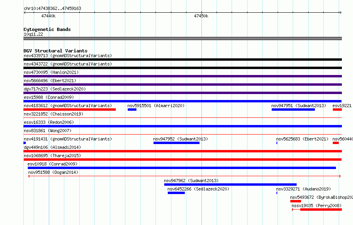The width and height of the screenshot is (353, 225).
Task: Open nsv6452266 (Sedlazeck2020) label
Action: pos(198,189)
